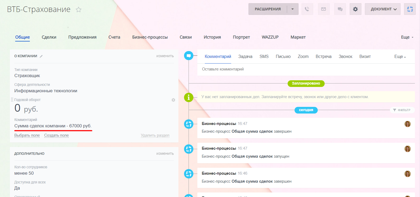
Task: Expand the Документ dropdown
Action: (383, 9)
